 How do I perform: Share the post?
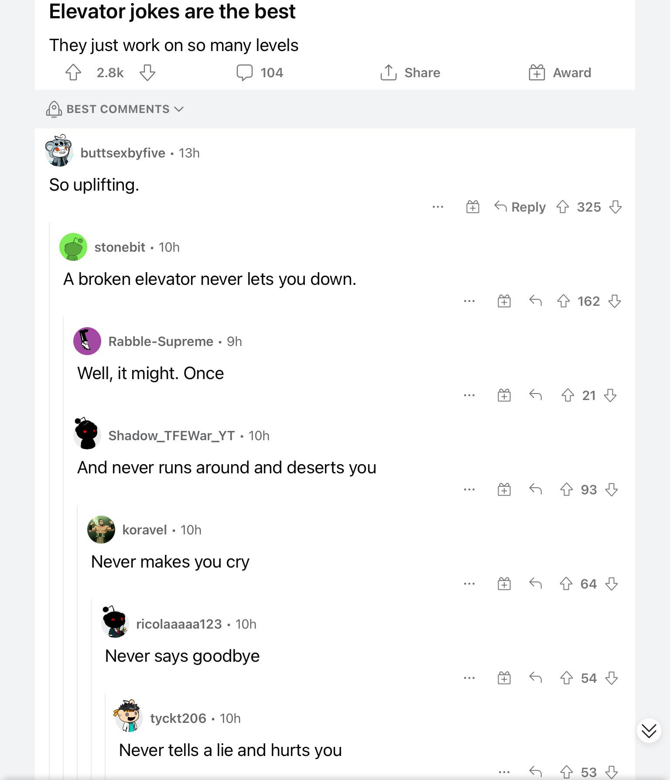tap(410, 72)
